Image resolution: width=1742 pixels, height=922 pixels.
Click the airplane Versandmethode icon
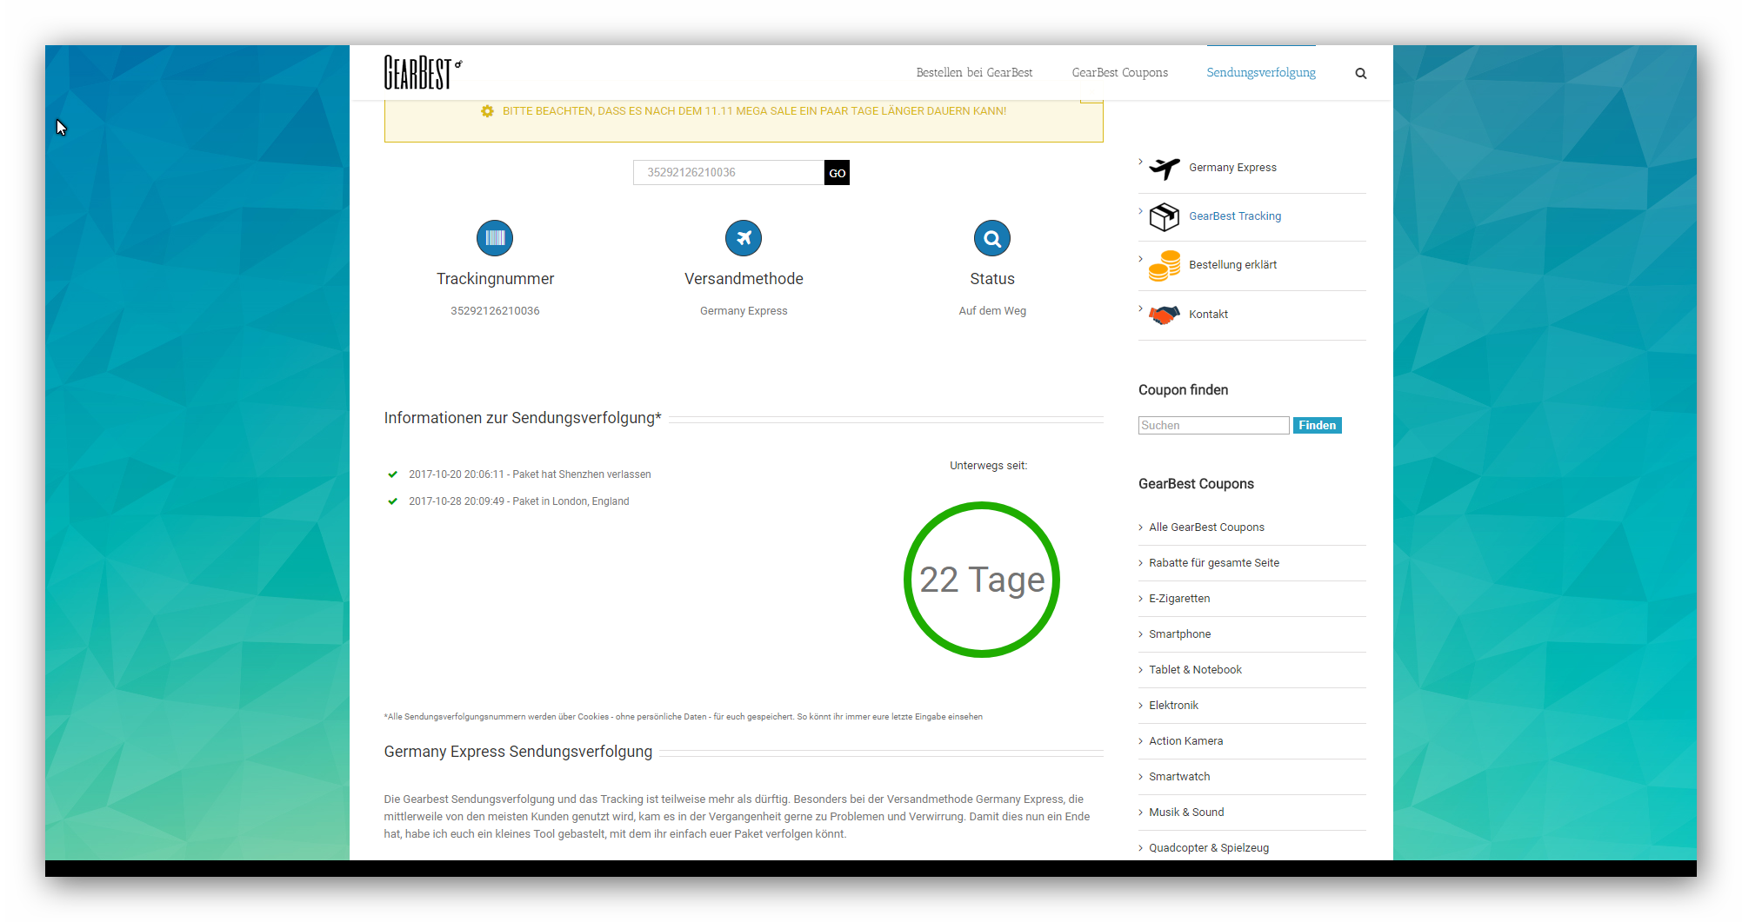pos(744,238)
